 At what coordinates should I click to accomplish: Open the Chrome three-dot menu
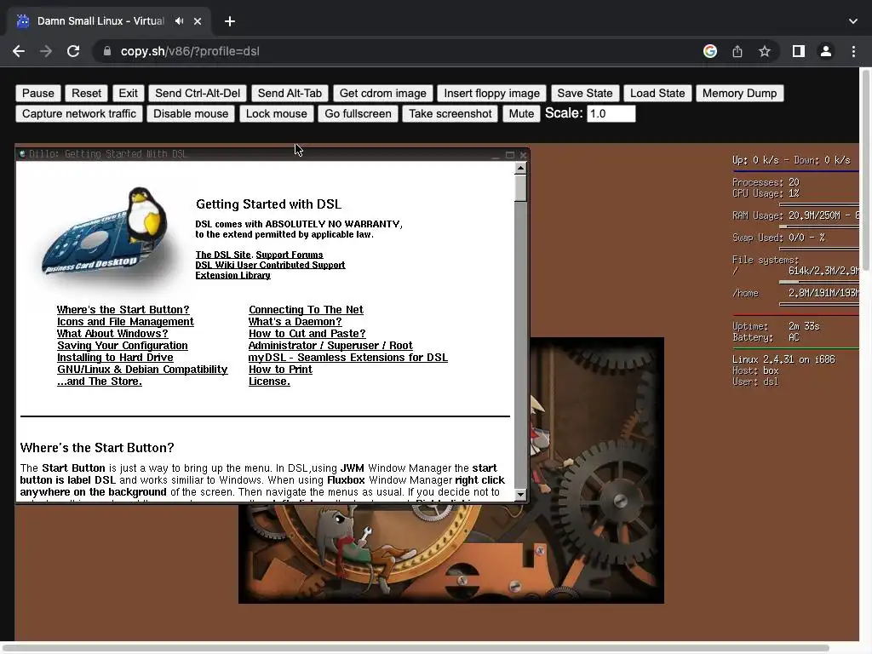(x=853, y=51)
